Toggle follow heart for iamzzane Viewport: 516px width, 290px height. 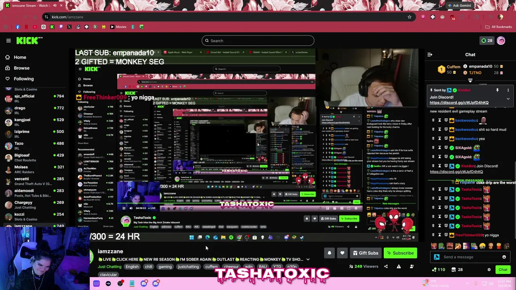(342, 253)
